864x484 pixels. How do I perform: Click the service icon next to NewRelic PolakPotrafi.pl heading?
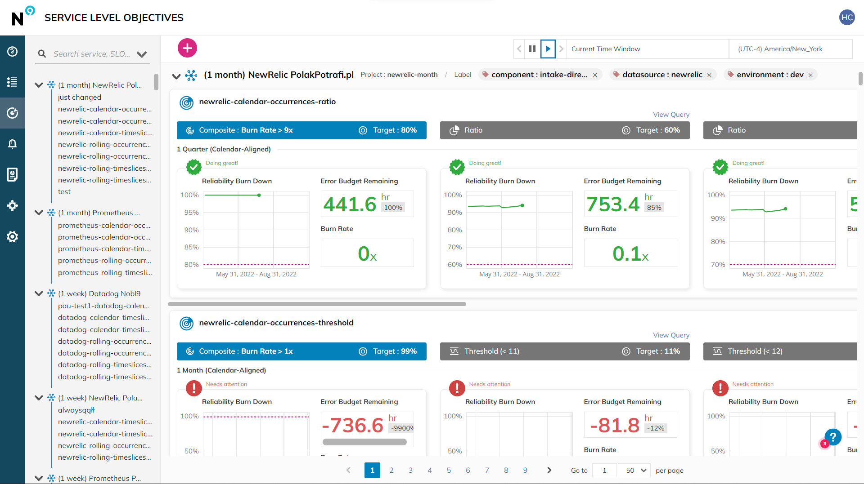click(191, 75)
